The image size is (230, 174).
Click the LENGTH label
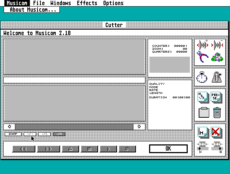coord(156,93)
